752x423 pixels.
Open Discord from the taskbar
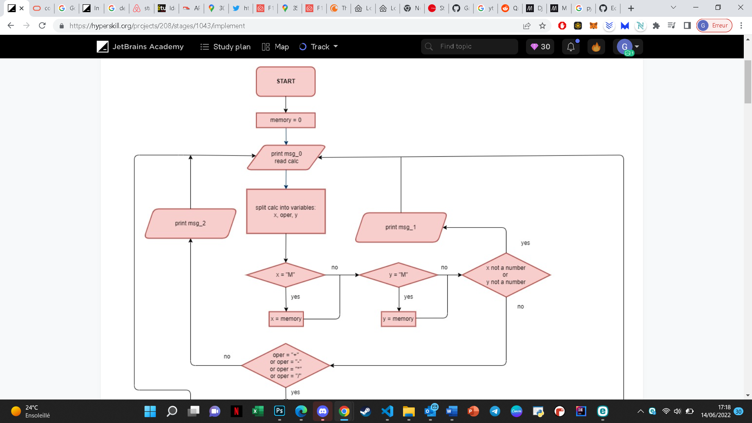[x=322, y=411]
